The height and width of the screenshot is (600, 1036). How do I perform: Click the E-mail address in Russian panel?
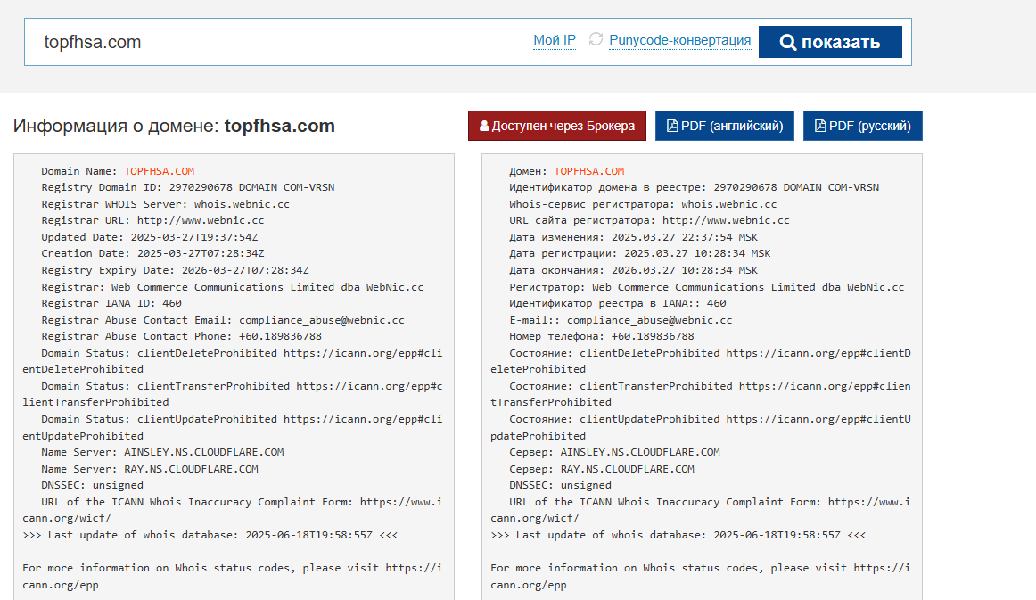click(x=649, y=320)
